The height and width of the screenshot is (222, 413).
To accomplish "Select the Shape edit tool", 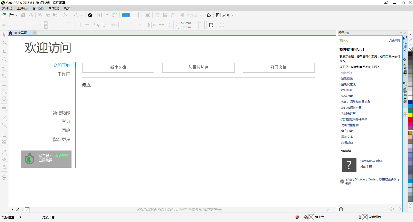I will [4, 42].
